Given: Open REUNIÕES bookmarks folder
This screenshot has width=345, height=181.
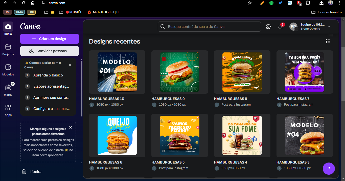Looking at the screenshot, I should click(x=71, y=12).
